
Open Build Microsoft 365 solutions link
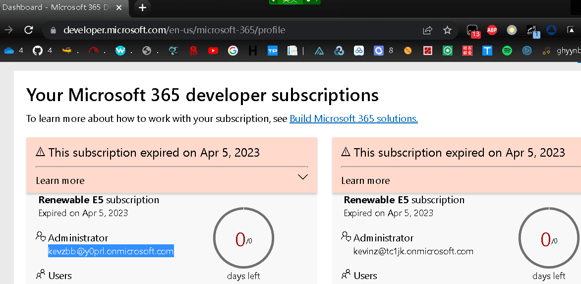click(353, 118)
